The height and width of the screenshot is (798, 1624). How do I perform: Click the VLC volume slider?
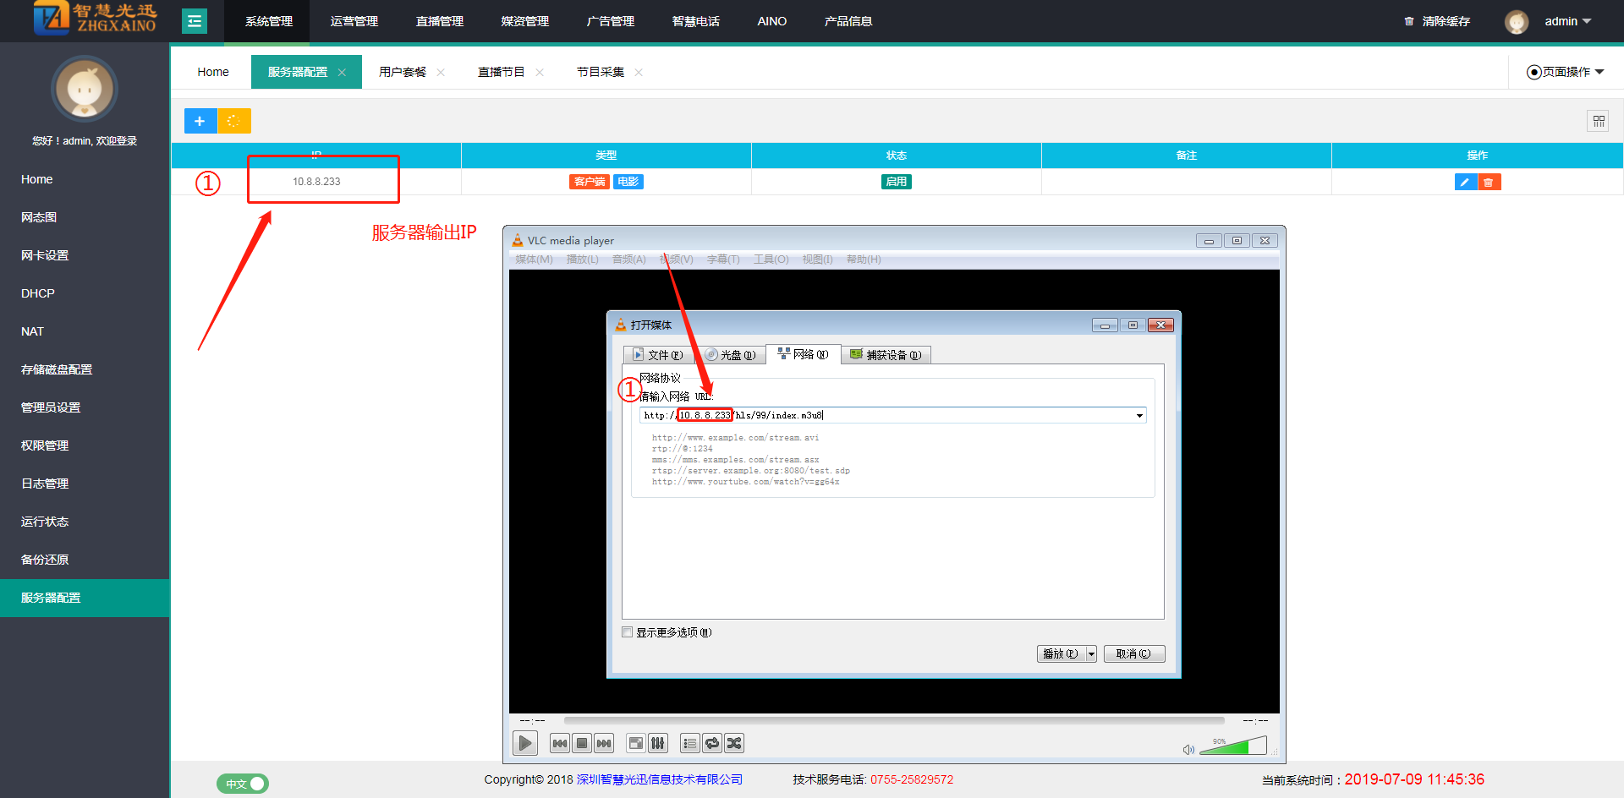(1233, 746)
